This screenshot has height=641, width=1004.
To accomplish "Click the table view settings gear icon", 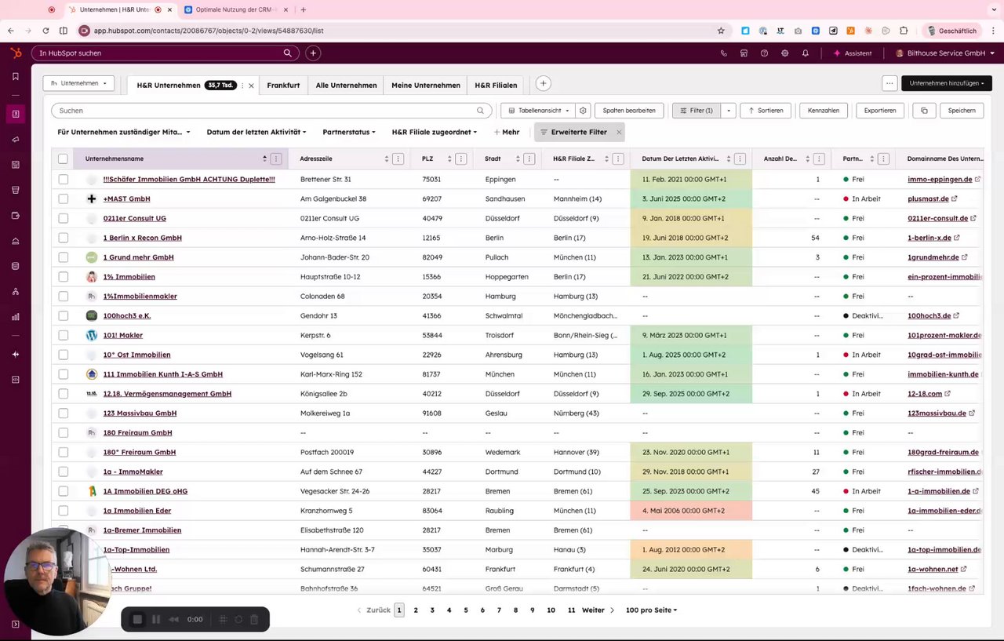I will (x=583, y=111).
